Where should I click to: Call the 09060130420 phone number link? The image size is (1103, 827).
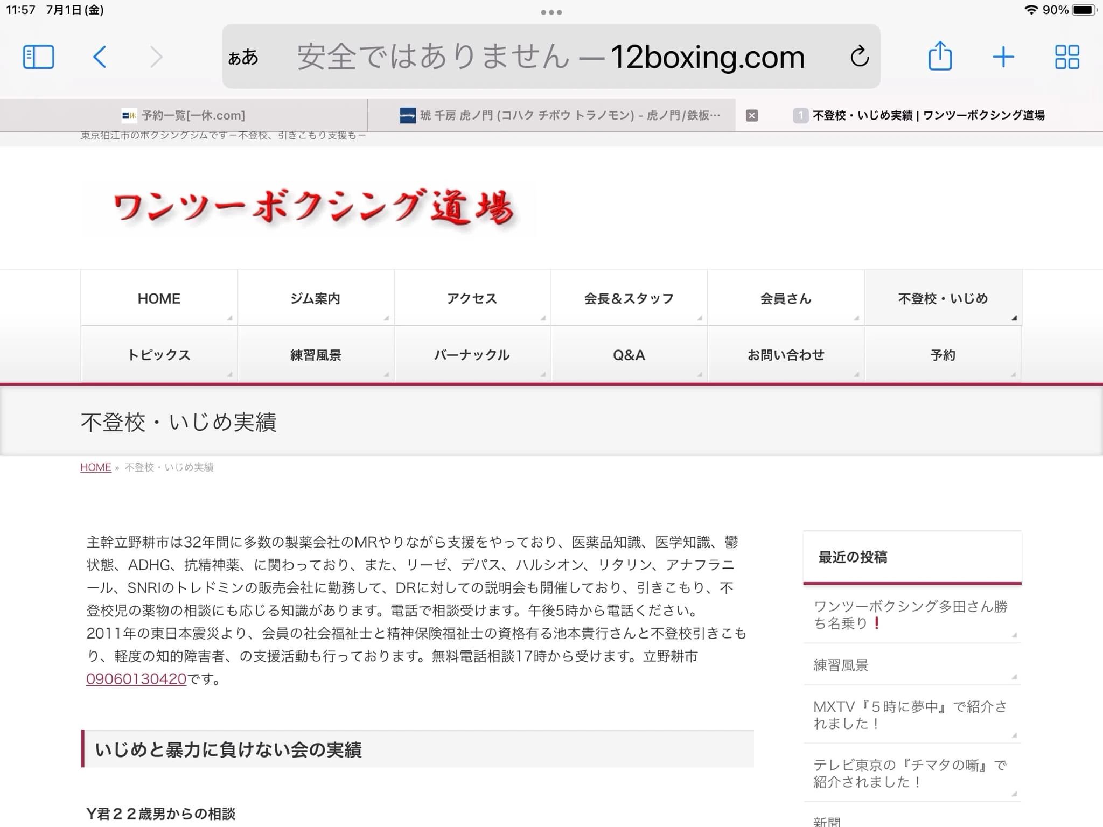click(x=136, y=679)
